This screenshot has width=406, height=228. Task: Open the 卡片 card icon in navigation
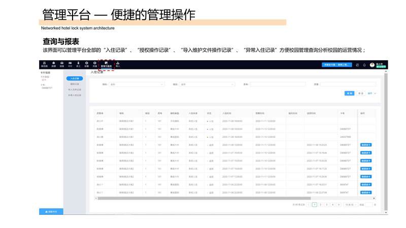(70, 64)
